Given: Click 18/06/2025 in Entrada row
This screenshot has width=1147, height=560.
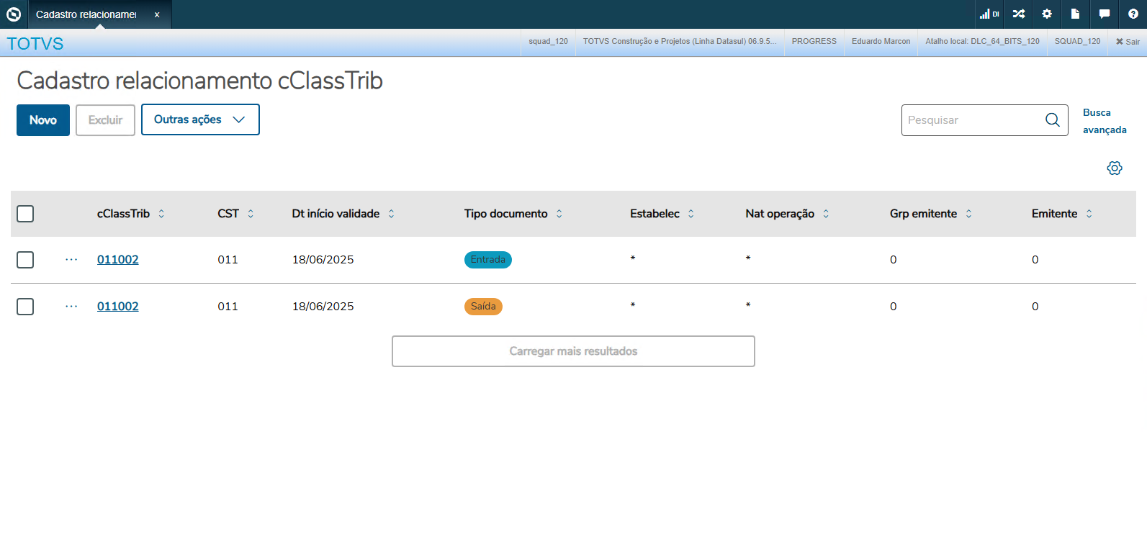Looking at the screenshot, I should tap(323, 260).
